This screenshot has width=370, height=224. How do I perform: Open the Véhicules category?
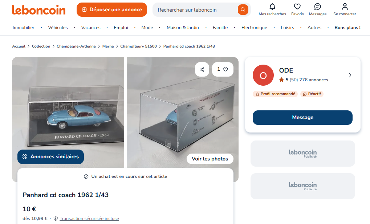(58, 28)
